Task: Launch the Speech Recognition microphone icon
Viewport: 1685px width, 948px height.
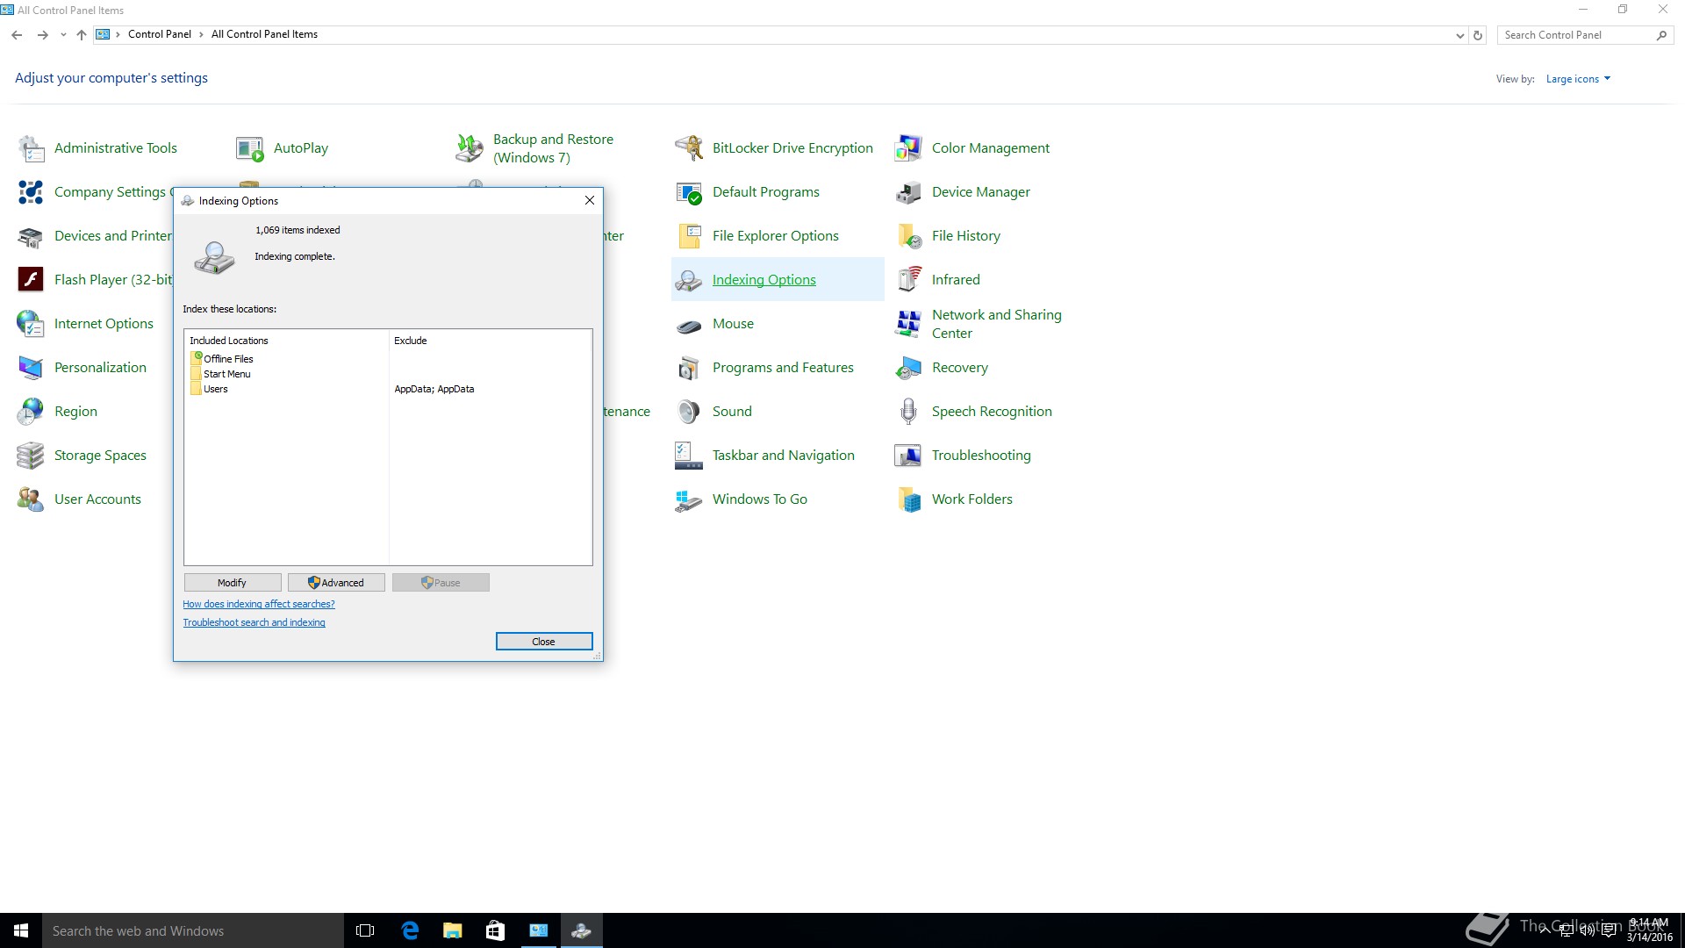Action: [x=908, y=412]
